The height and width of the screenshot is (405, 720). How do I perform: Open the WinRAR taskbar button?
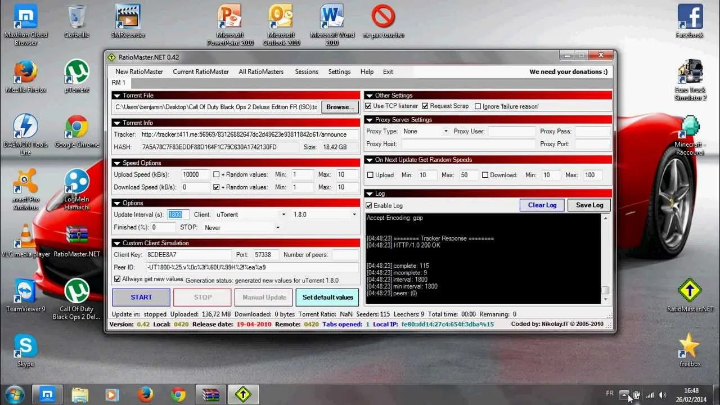tap(210, 394)
